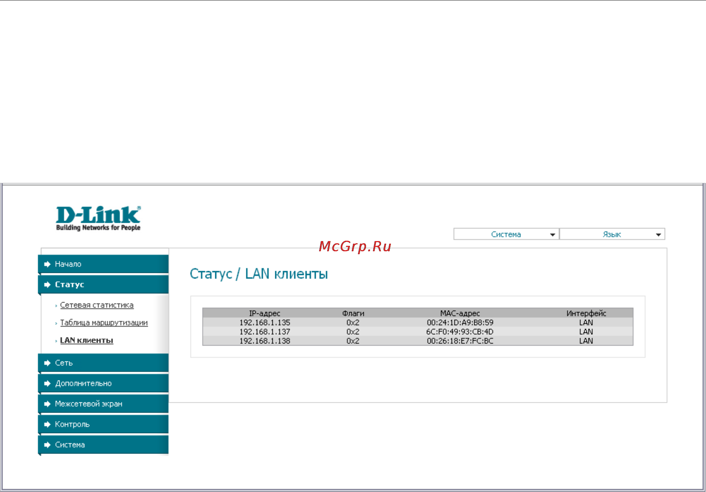The height and width of the screenshot is (492, 706).
Task: Expand the Межсетевой экран menu section
Action: pyautogui.click(x=103, y=404)
